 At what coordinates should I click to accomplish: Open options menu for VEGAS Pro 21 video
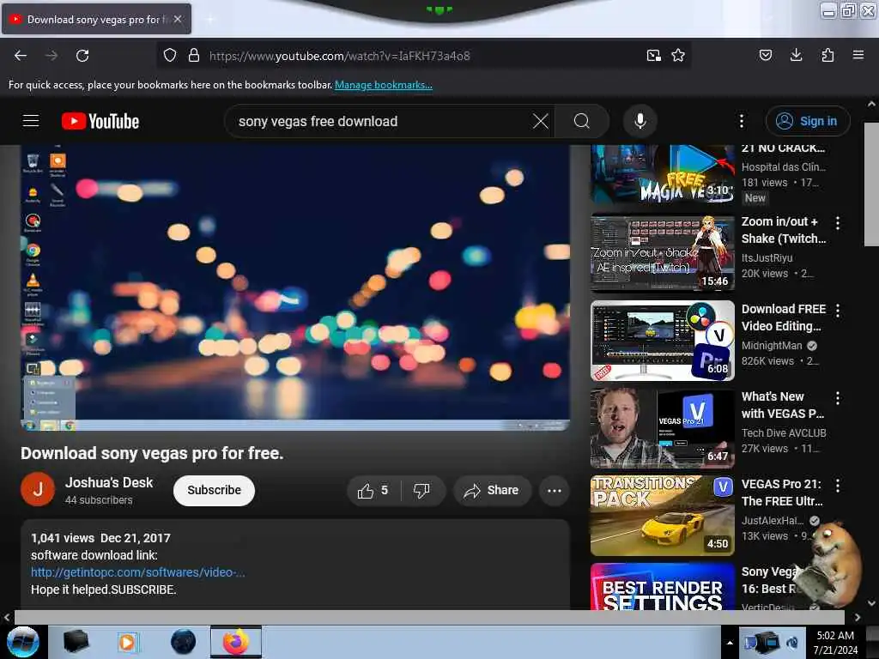(838, 486)
